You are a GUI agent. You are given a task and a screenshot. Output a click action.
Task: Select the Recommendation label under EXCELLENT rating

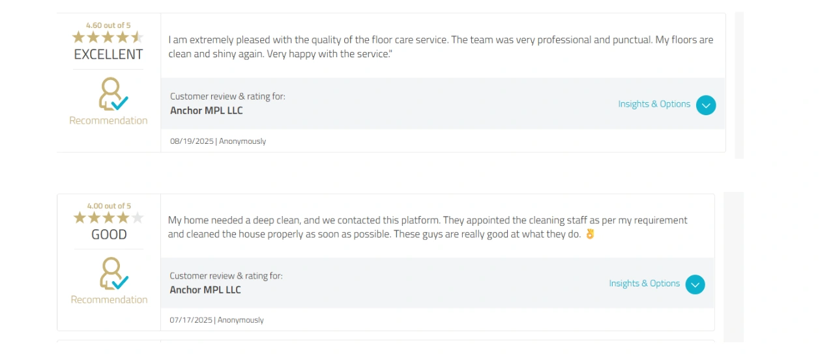point(108,120)
